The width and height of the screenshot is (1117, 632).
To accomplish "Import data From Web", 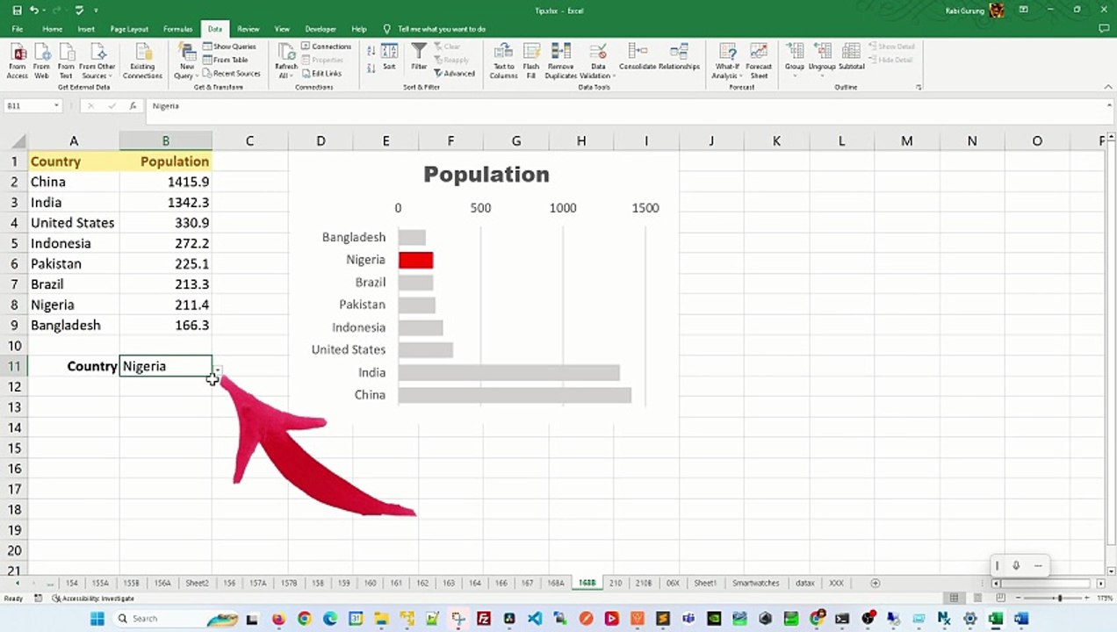I will 41,61.
